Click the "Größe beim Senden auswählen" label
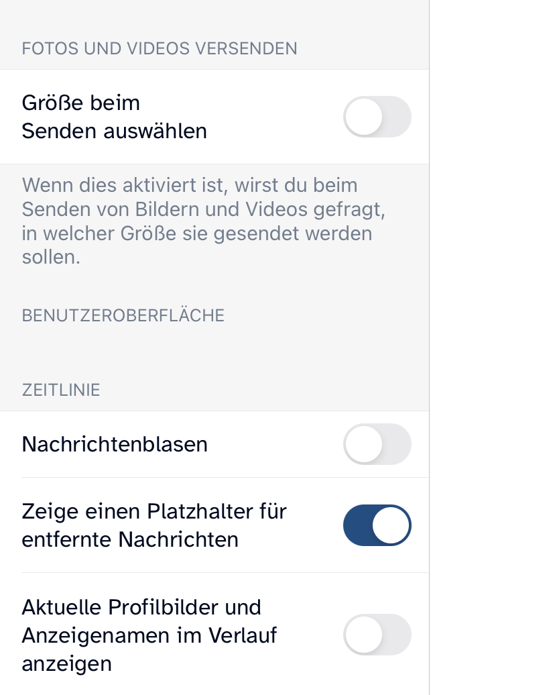The height and width of the screenshot is (695, 555). [x=114, y=117]
